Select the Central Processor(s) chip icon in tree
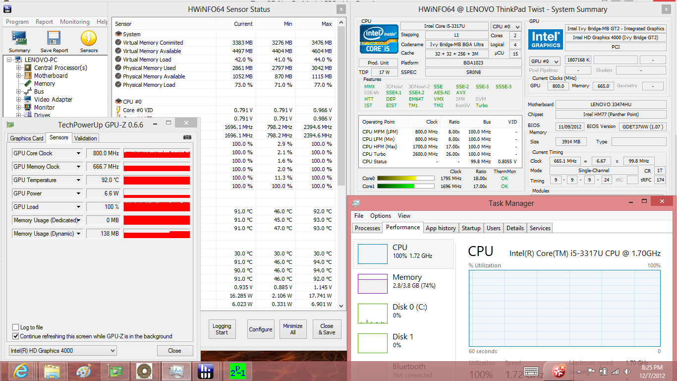This screenshot has width=677, height=381. pyautogui.click(x=29, y=68)
